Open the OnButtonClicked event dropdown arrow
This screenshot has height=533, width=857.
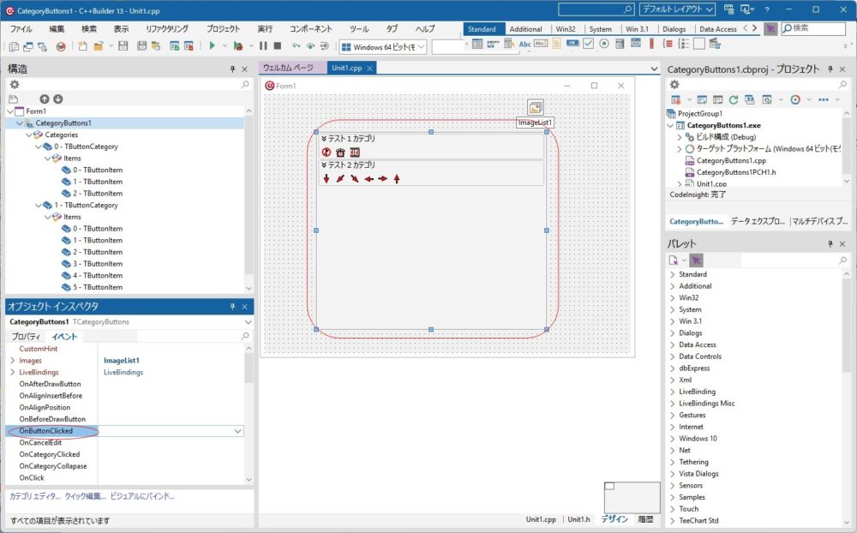[237, 431]
